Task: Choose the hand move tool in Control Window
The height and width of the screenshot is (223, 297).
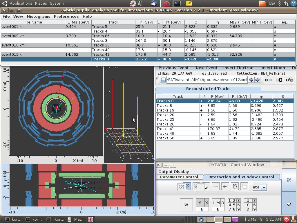Action: click(x=207, y=187)
